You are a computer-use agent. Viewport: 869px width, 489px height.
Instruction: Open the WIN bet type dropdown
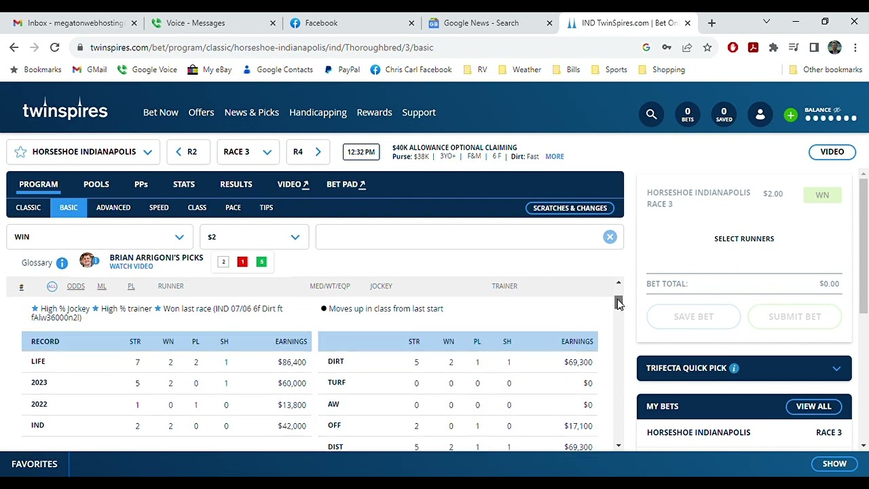pos(100,237)
